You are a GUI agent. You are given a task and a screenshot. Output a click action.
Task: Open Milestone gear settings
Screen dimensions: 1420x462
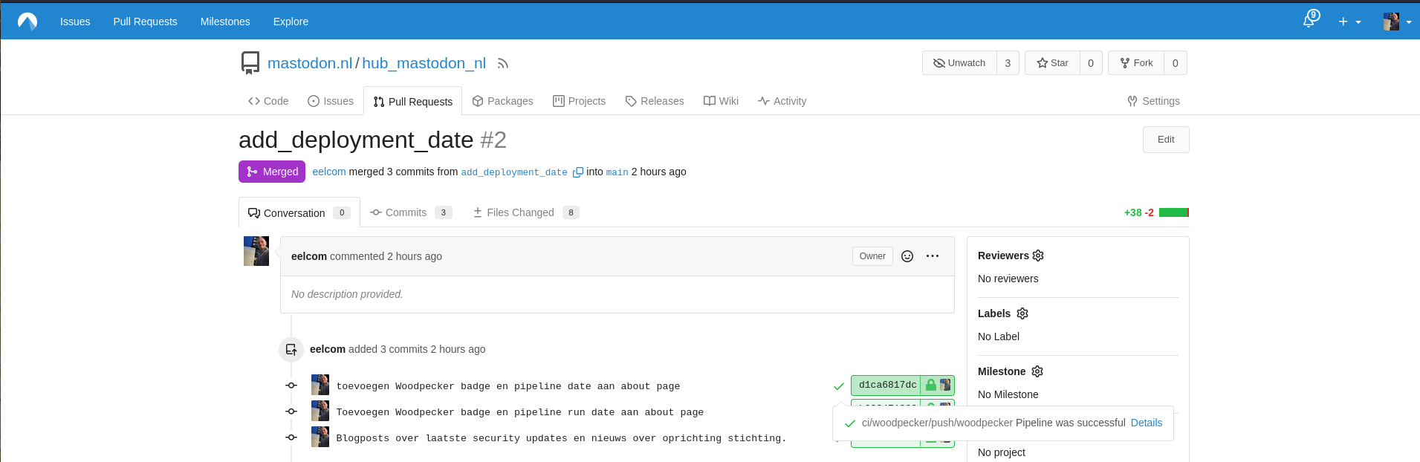(x=1037, y=371)
